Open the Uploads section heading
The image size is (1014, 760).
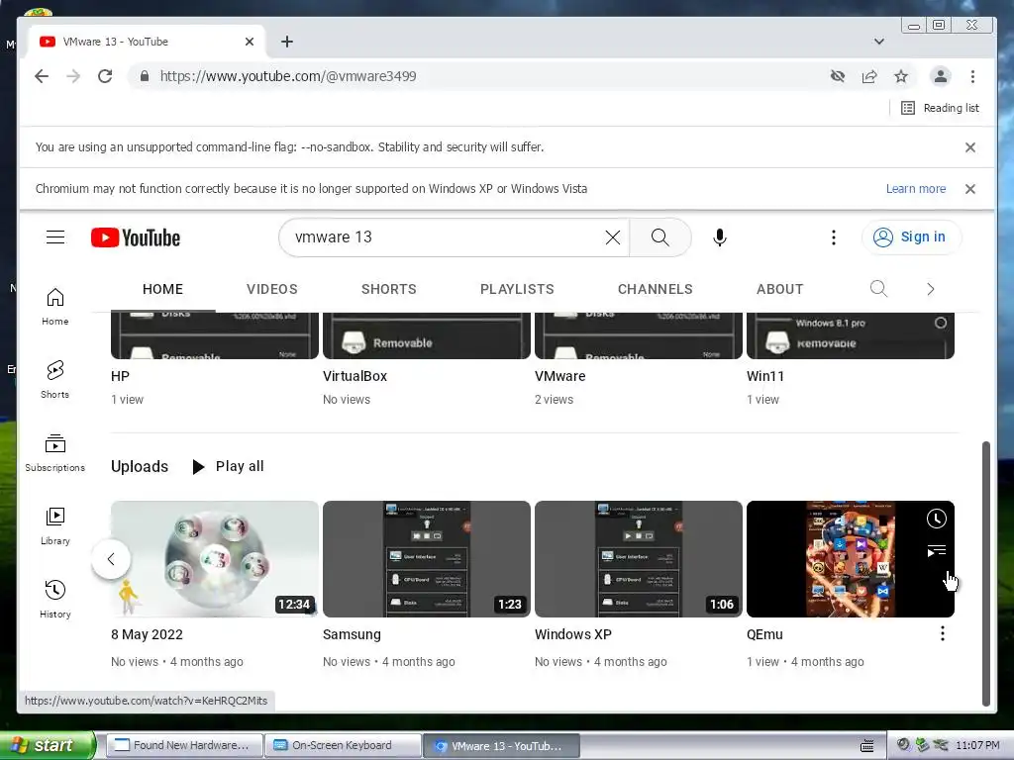click(140, 467)
